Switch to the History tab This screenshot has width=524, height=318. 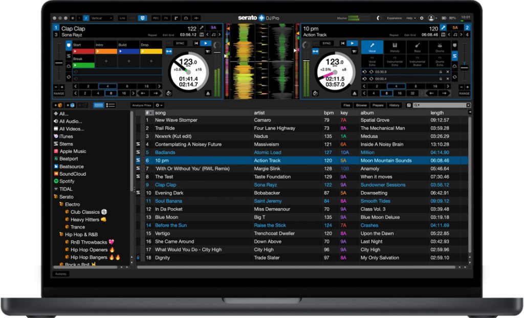click(x=394, y=105)
